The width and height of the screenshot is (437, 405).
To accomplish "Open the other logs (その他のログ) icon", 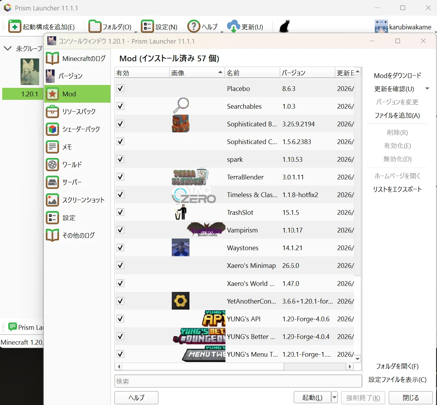I will click(52, 235).
